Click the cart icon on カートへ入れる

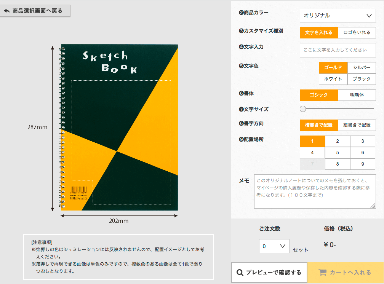click(322, 273)
